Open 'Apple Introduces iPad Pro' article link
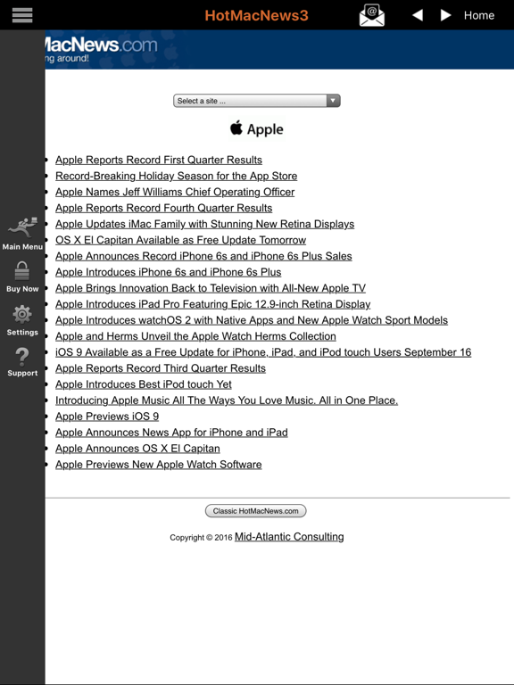This screenshot has width=514, height=685. point(213,304)
